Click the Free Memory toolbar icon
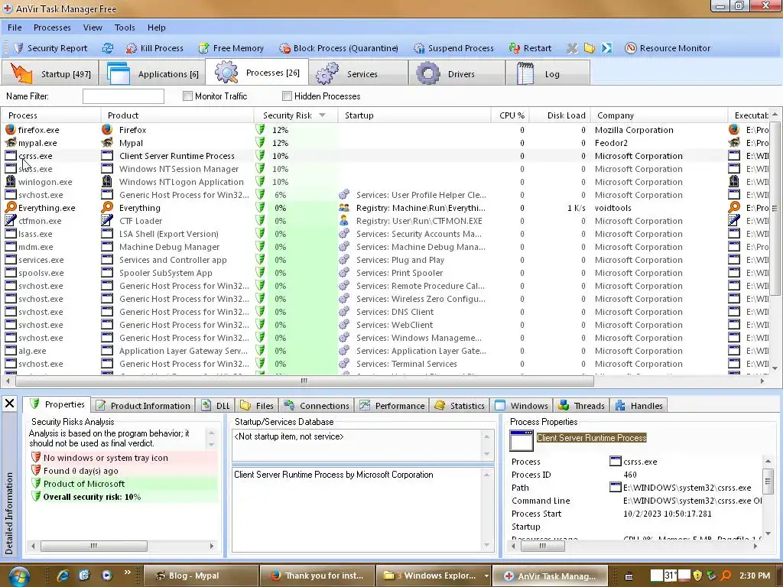The image size is (783, 587). (x=203, y=48)
